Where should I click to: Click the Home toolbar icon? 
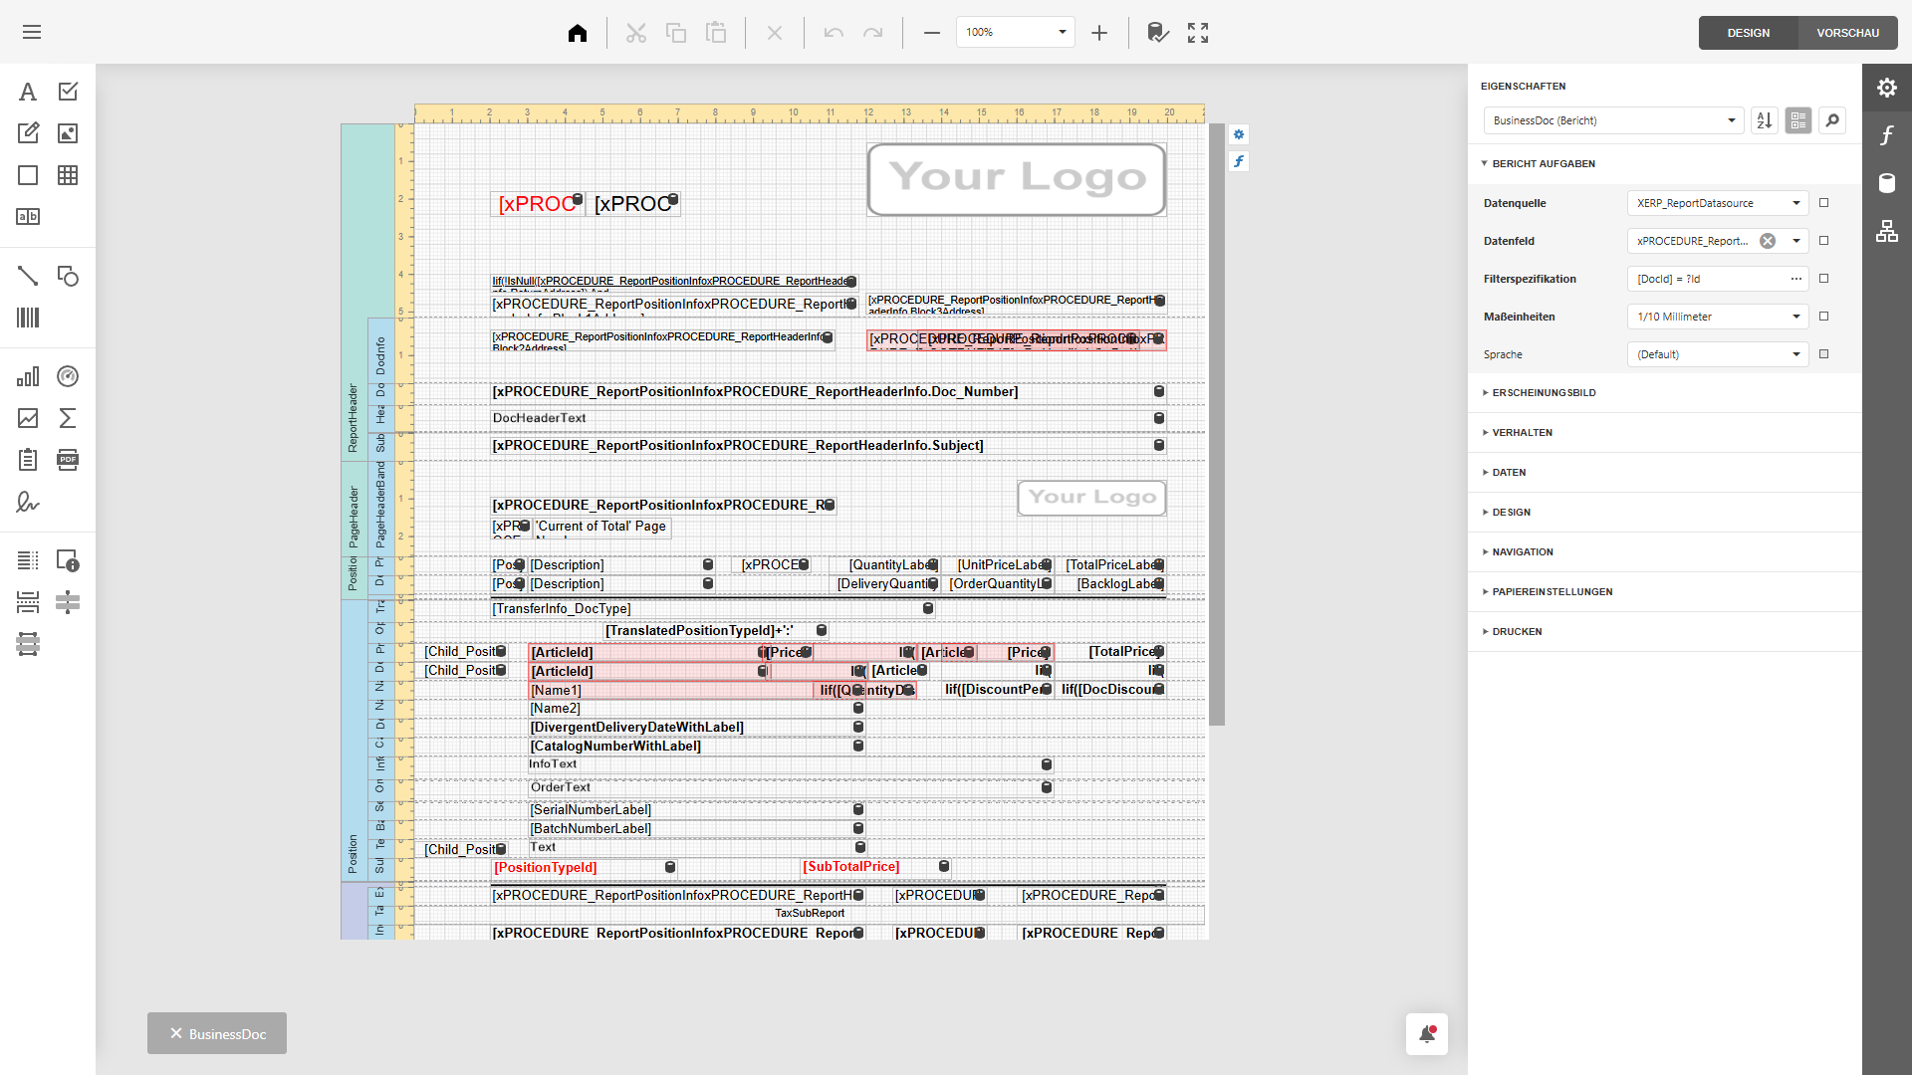(x=578, y=33)
